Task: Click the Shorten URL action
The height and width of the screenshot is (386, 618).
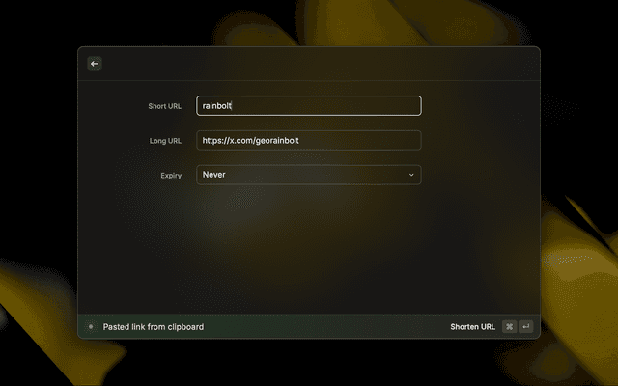Action: click(x=472, y=327)
